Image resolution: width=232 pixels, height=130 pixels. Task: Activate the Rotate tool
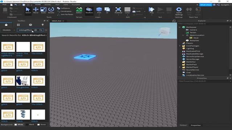click(51, 10)
